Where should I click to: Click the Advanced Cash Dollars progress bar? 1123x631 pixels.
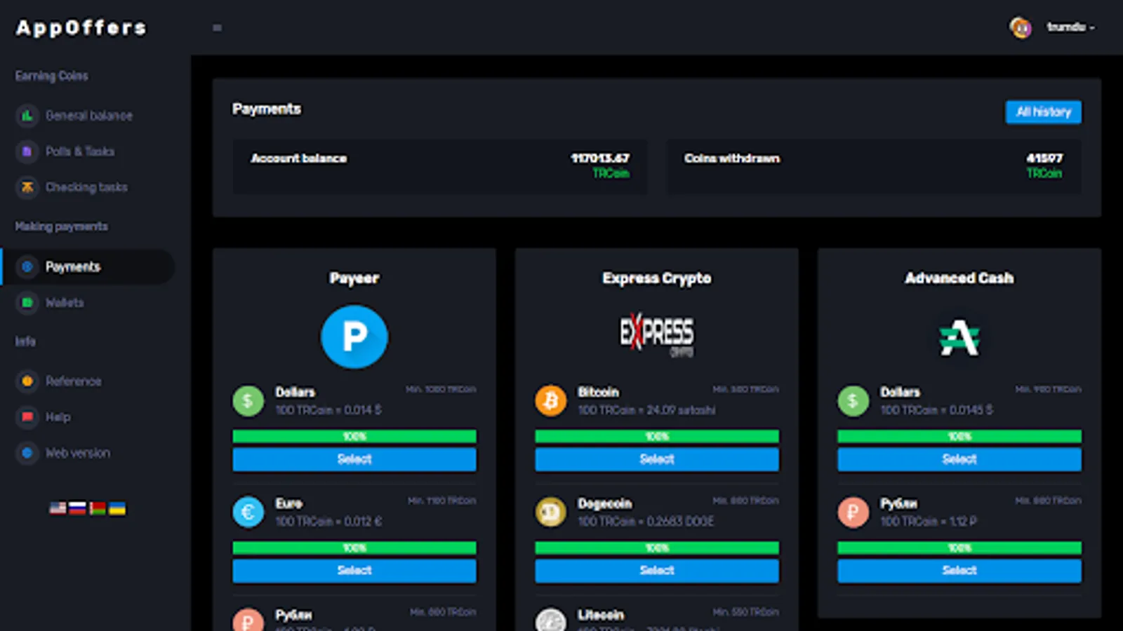pyautogui.click(x=959, y=437)
